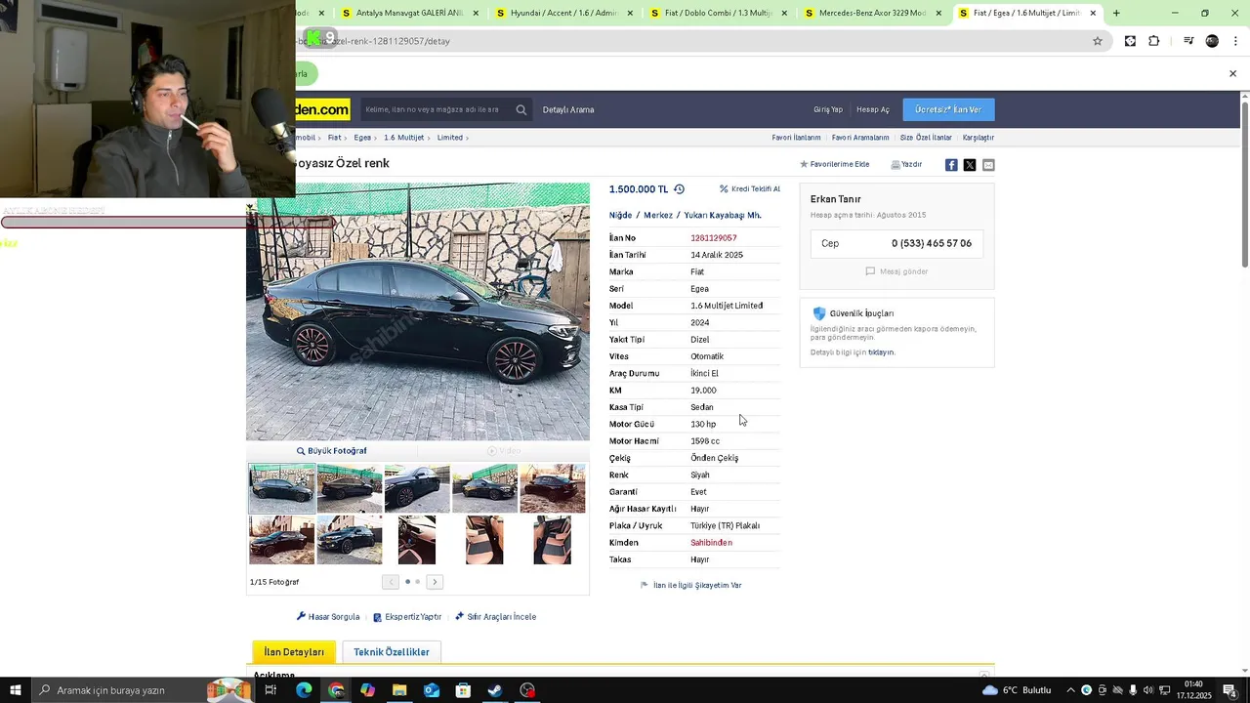Show hidden system tray icons
Screen dimensions: 1250x703
click(x=1070, y=690)
